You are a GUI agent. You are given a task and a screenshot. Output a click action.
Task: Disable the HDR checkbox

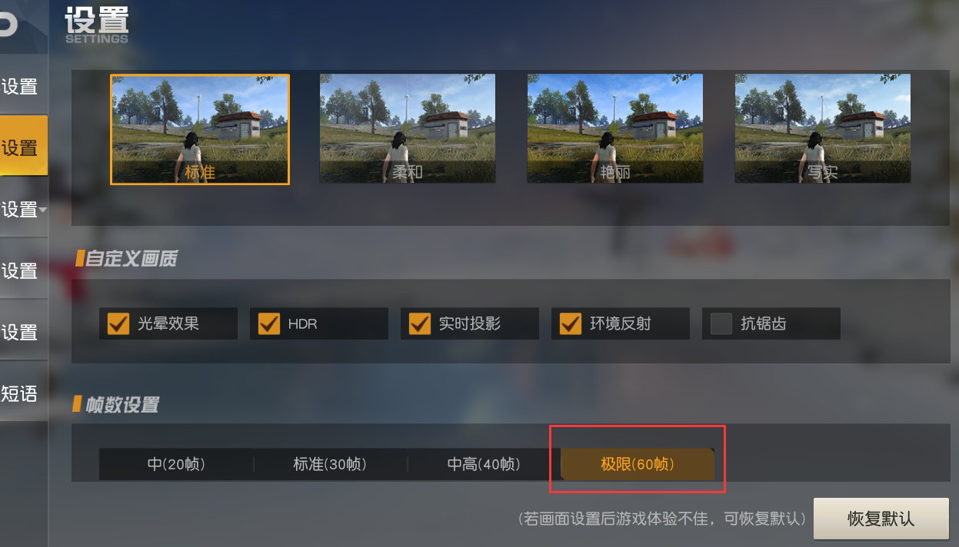[268, 323]
